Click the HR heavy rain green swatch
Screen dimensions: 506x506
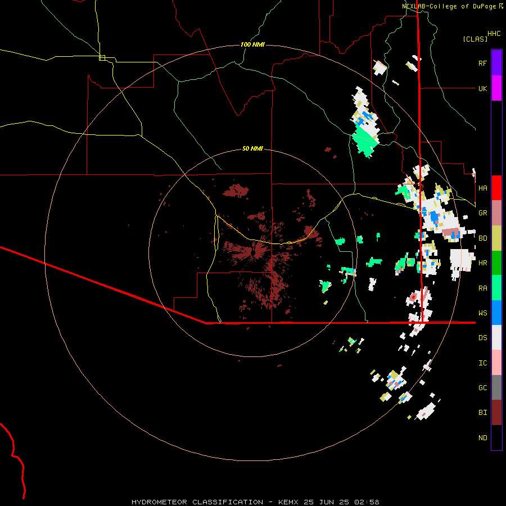coord(496,263)
